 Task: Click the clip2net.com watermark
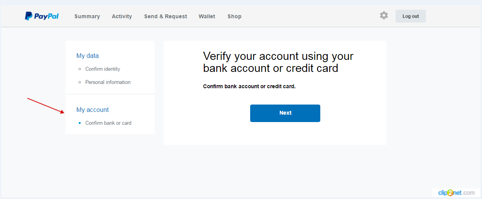pos(456,193)
